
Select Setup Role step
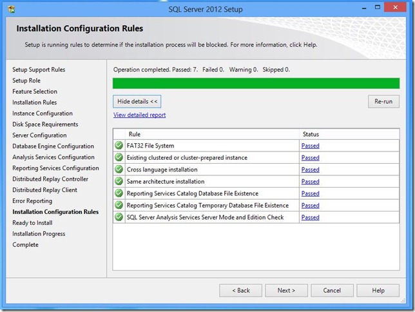tap(26, 81)
